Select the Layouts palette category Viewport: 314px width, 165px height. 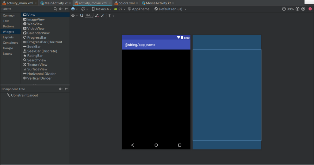click(8, 37)
